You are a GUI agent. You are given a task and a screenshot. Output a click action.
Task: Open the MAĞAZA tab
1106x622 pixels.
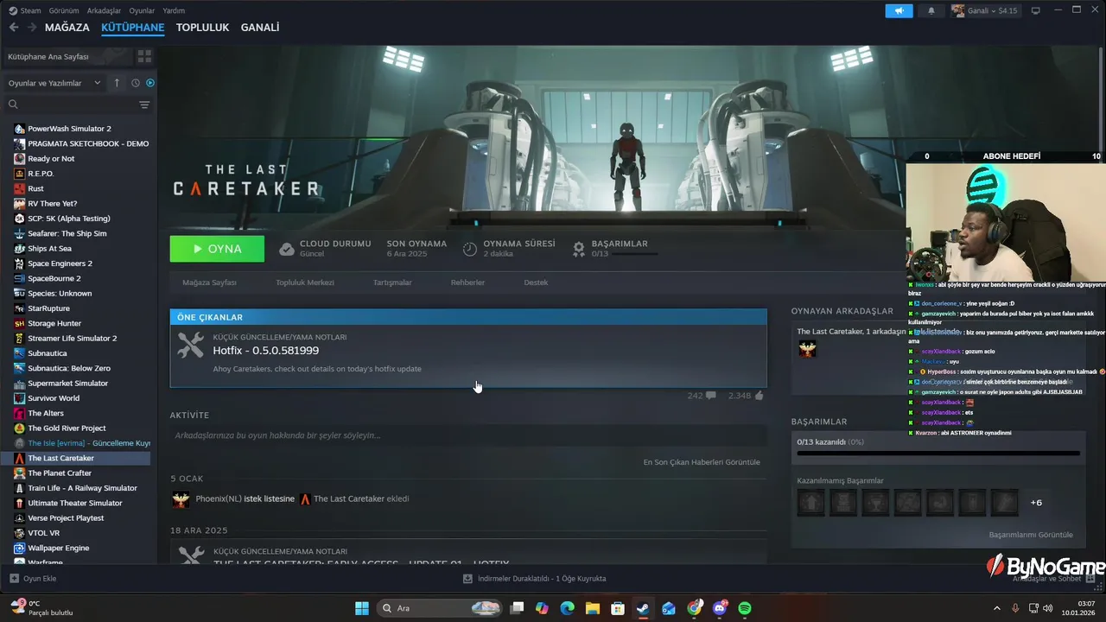coord(67,28)
